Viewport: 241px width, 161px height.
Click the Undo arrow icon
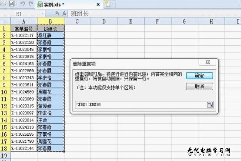click(x=23, y=3)
